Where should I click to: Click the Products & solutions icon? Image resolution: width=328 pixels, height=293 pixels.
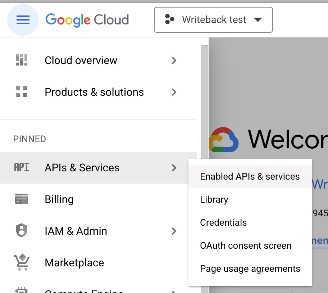click(x=22, y=92)
